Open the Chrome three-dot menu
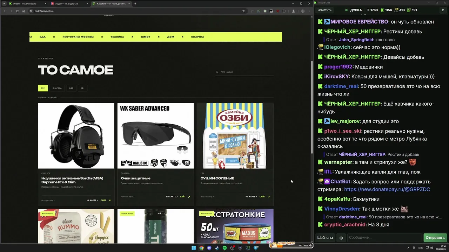The width and height of the screenshot is (449, 252). [x=309, y=11]
